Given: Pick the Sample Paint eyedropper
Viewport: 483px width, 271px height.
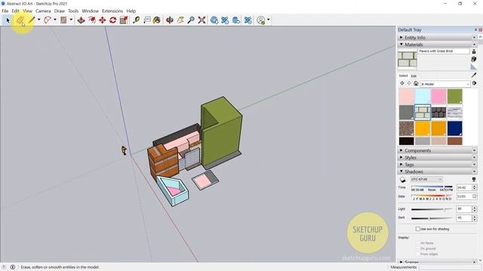Looking at the screenshot, I should [x=474, y=75].
